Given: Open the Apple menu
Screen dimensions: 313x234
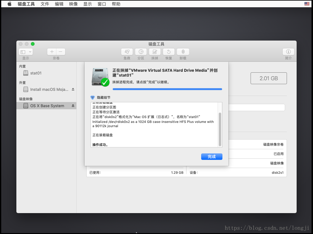Looking at the screenshot, I should tap(9, 4).
